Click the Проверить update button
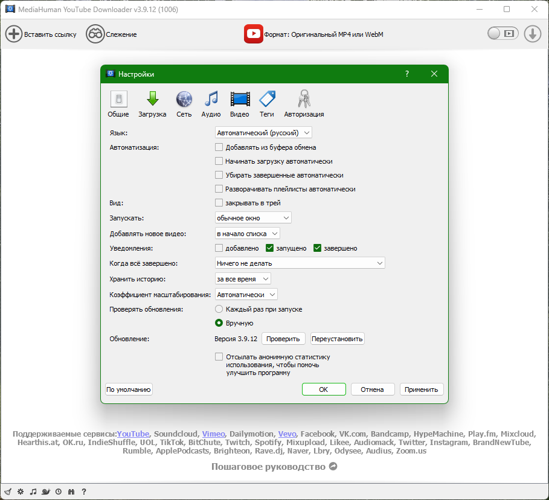The height and width of the screenshot is (500, 549). [x=283, y=338]
